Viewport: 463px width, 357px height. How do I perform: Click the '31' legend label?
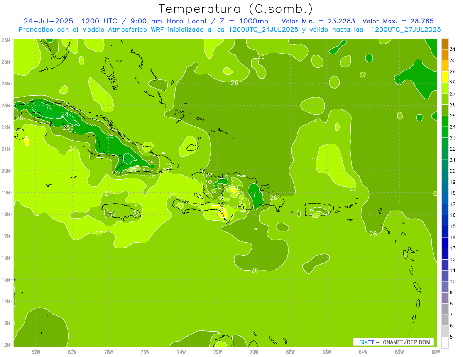click(x=453, y=49)
